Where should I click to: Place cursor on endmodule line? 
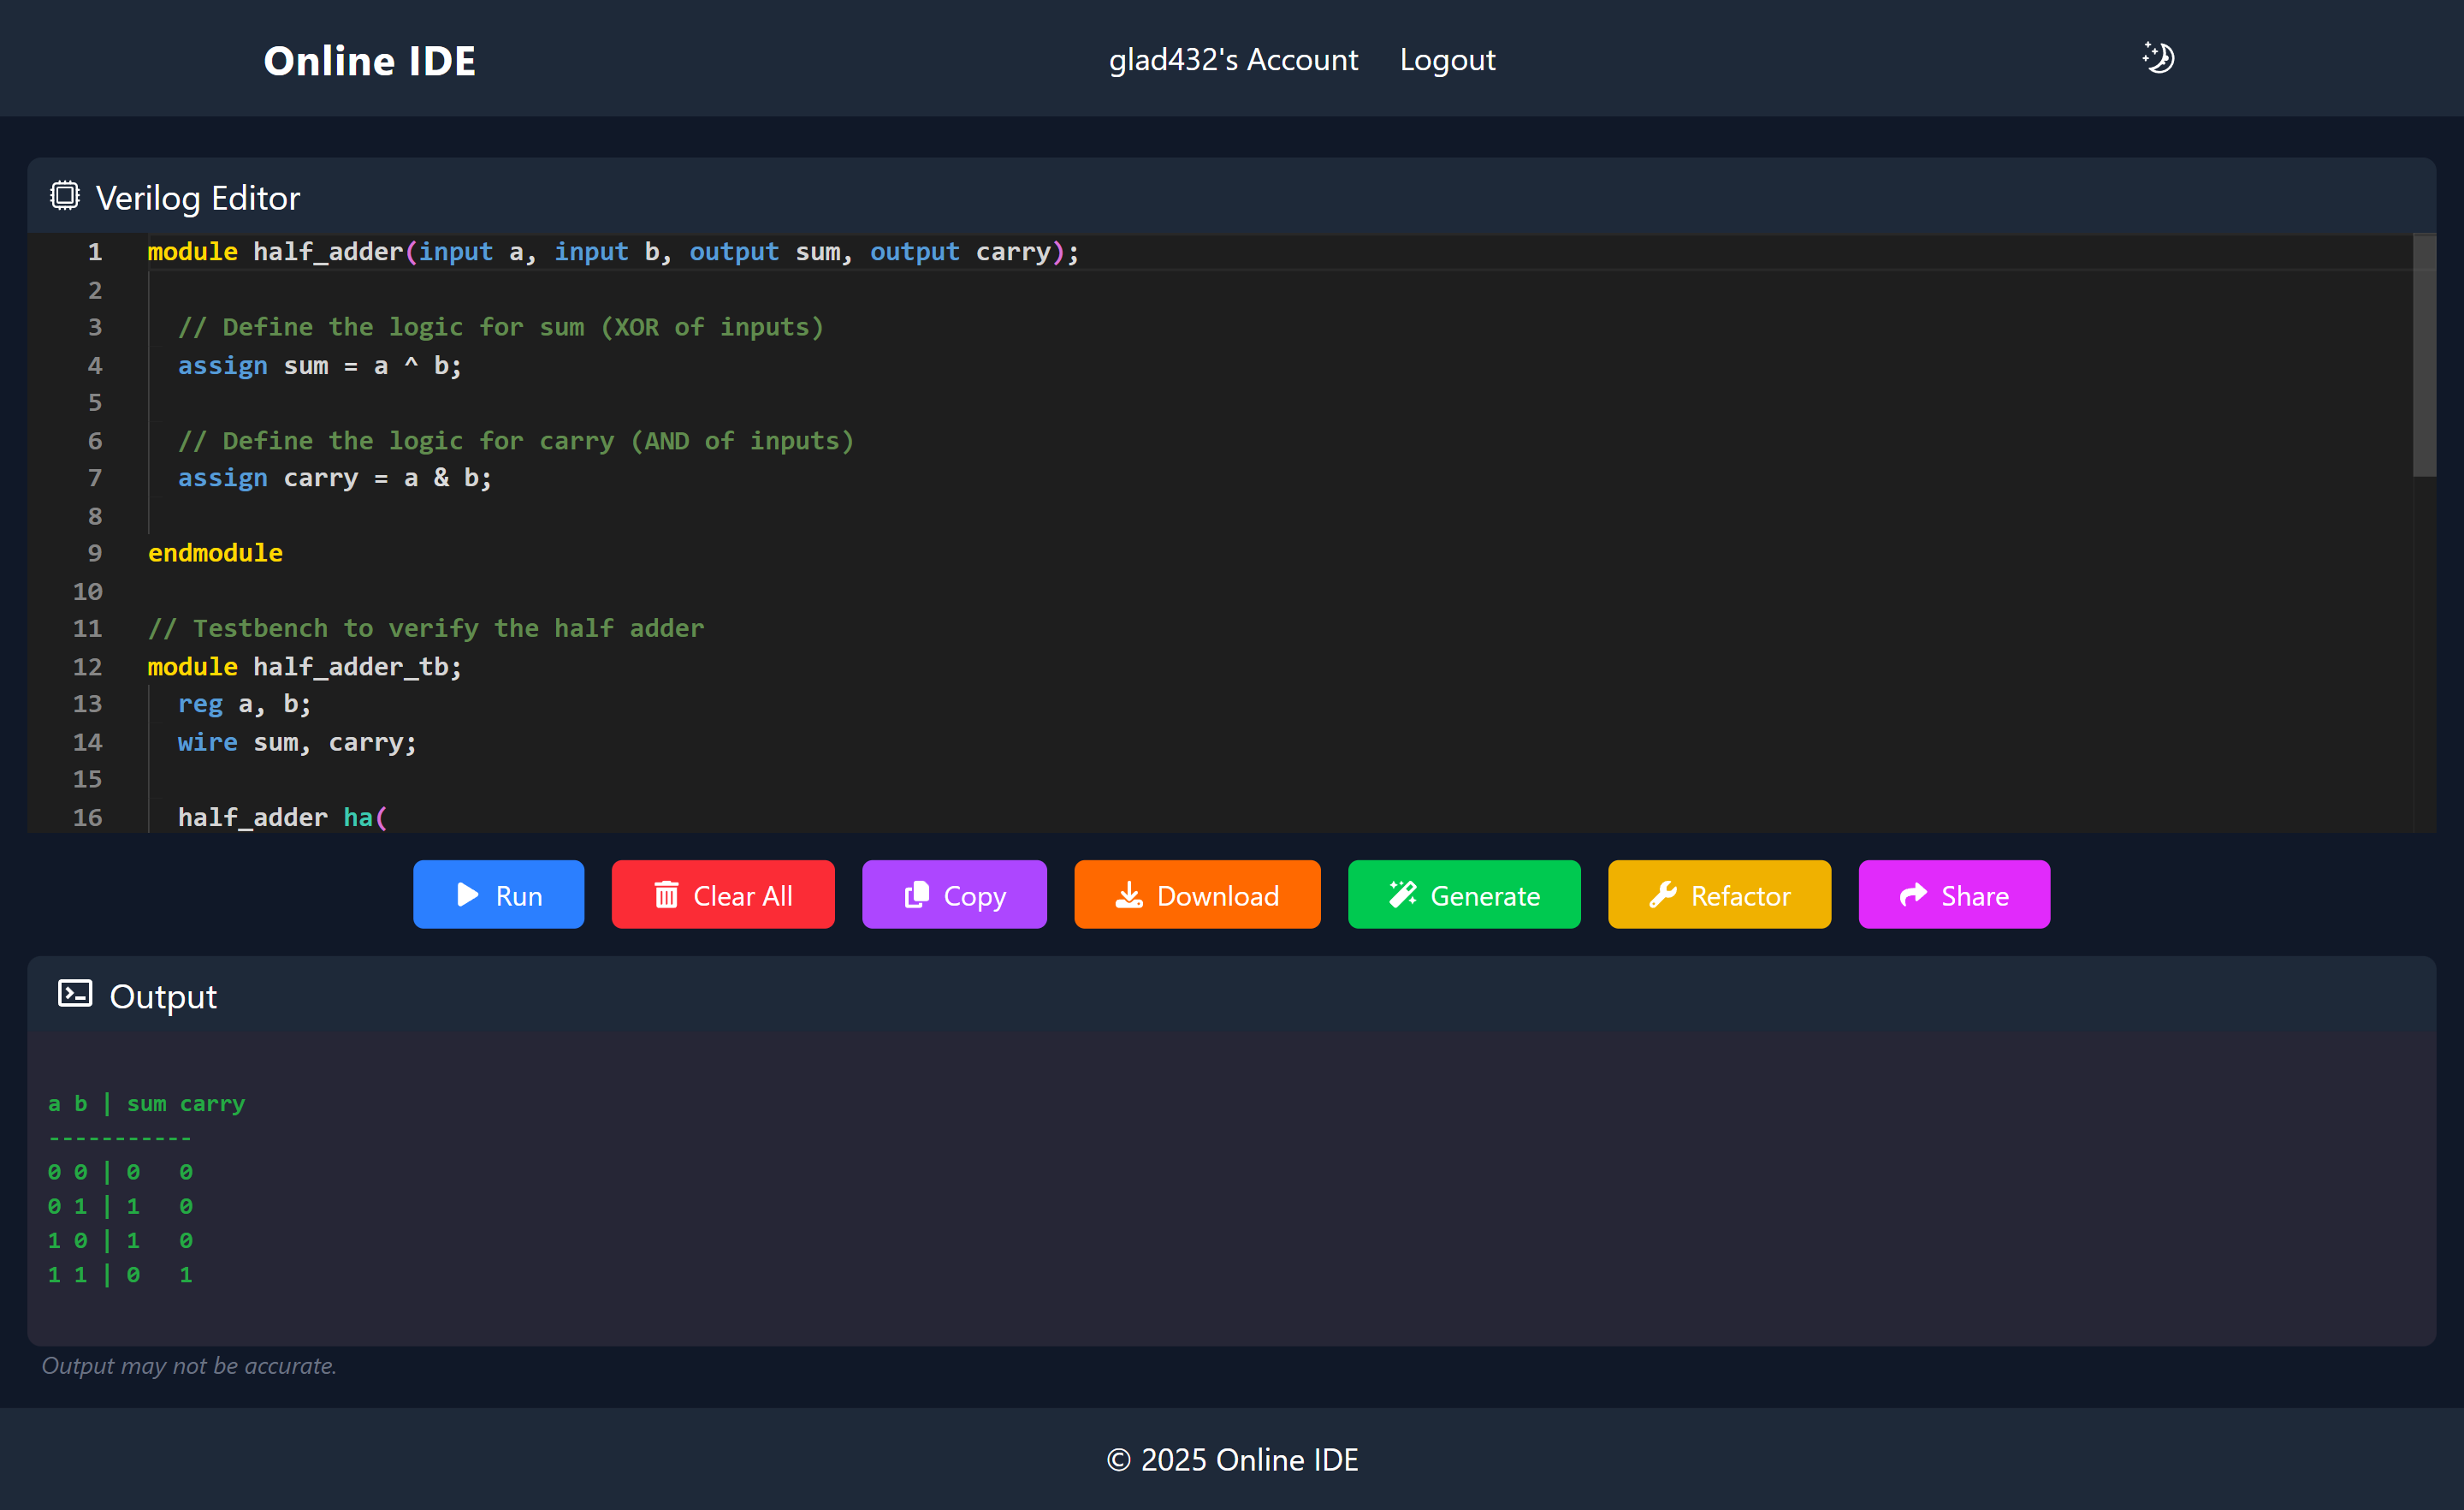[215, 553]
